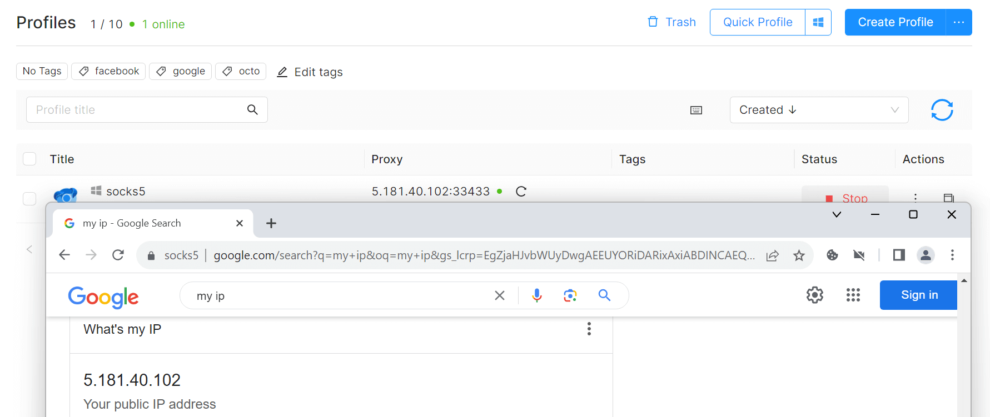Open Create Profile more options
The height and width of the screenshot is (417, 990).
959,22
